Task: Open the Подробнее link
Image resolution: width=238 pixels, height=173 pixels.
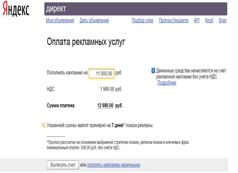Action: pos(167,83)
